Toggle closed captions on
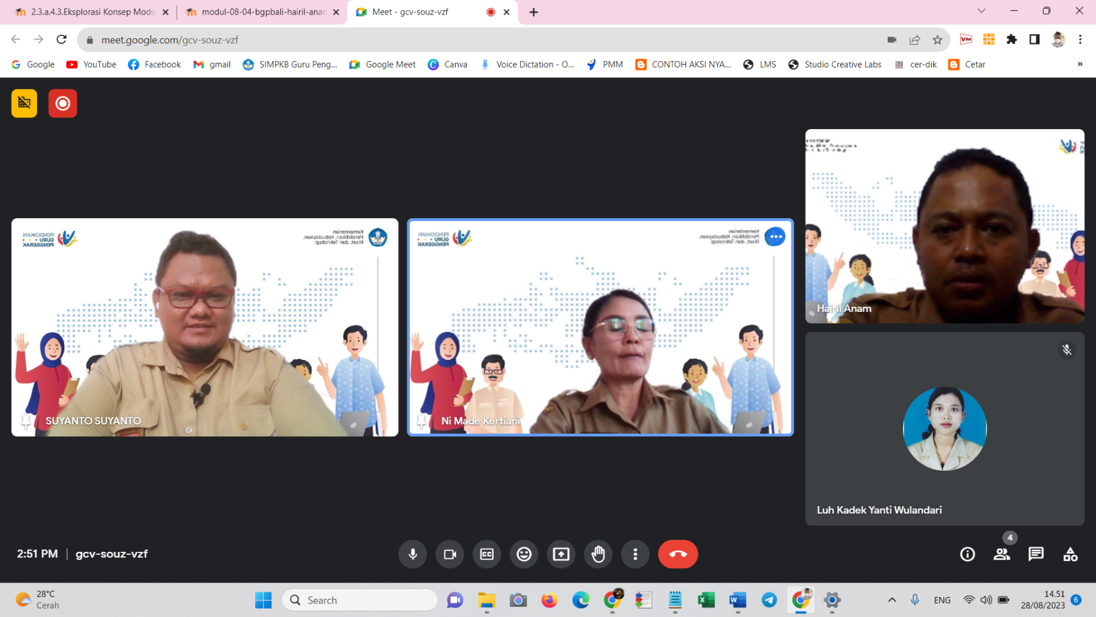 487,554
